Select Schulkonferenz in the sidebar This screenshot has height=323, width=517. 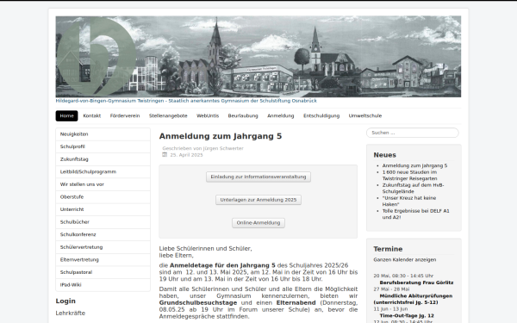(x=103, y=234)
